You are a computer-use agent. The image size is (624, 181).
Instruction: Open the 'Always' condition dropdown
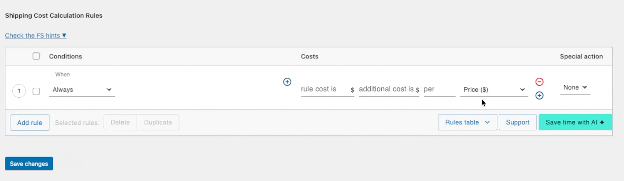(82, 90)
